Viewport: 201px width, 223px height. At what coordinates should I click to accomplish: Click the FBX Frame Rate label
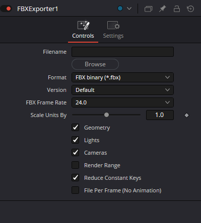(x=46, y=102)
